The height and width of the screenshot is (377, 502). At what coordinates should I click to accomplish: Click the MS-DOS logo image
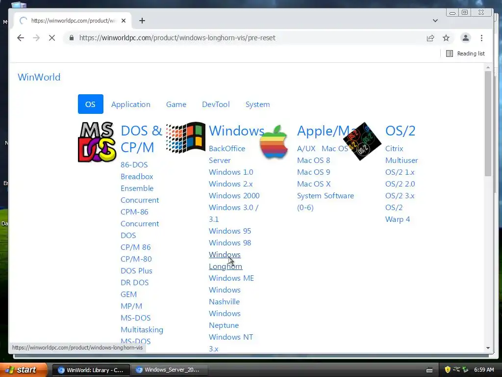(97, 142)
